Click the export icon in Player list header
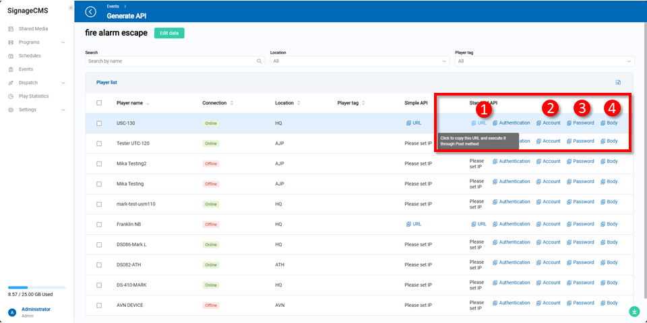Screen dimensions: 647x323 (x=618, y=83)
